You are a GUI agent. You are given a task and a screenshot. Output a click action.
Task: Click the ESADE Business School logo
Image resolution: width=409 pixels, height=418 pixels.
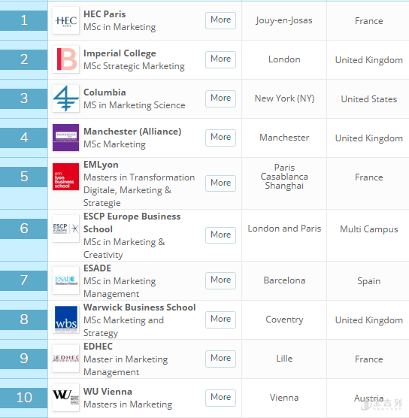pos(66,280)
